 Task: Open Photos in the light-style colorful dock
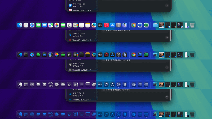click(57, 25)
